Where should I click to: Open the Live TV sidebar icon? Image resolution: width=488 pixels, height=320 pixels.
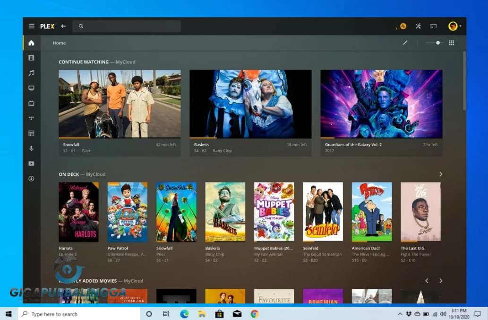click(x=32, y=103)
